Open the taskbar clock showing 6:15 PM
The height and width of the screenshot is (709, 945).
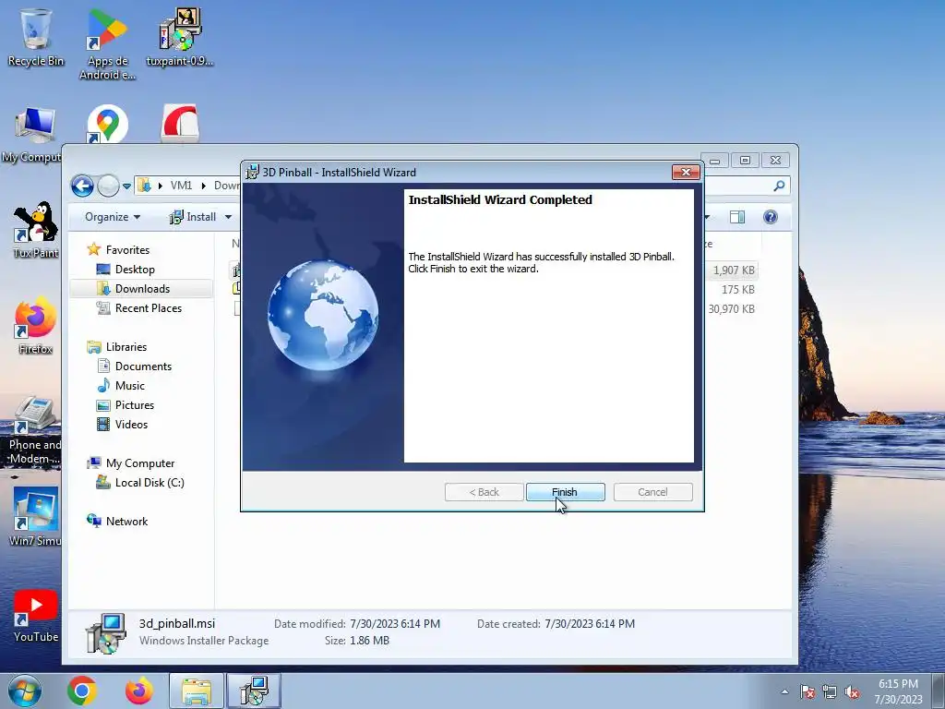898,691
